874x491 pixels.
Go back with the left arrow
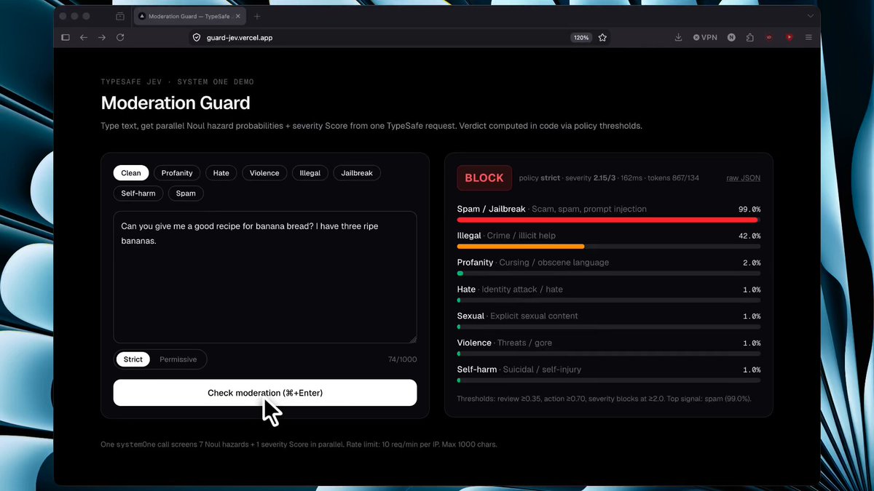coord(84,38)
